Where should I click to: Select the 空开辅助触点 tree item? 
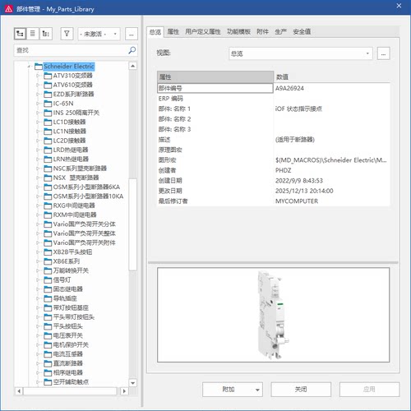(x=71, y=382)
